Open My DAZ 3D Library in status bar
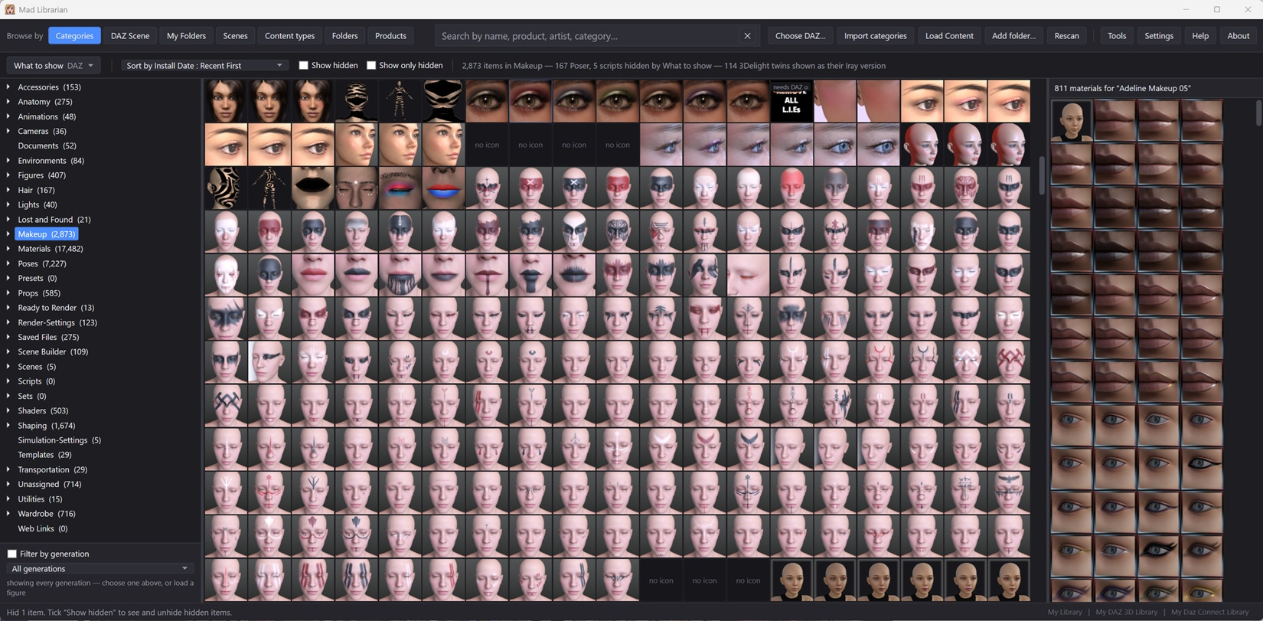The height and width of the screenshot is (621, 1263). coord(1126,613)
